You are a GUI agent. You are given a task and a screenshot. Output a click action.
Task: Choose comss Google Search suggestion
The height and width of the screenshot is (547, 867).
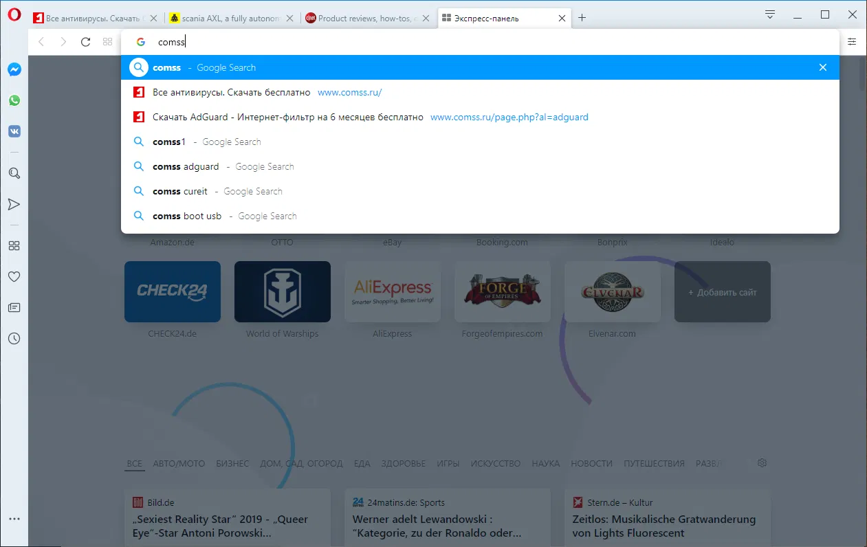480,67
